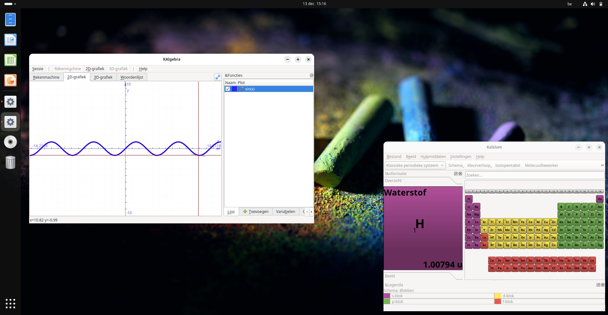Close the Informatie panel in Kalzium
The image size is (608, 315).
coord(460,174)
